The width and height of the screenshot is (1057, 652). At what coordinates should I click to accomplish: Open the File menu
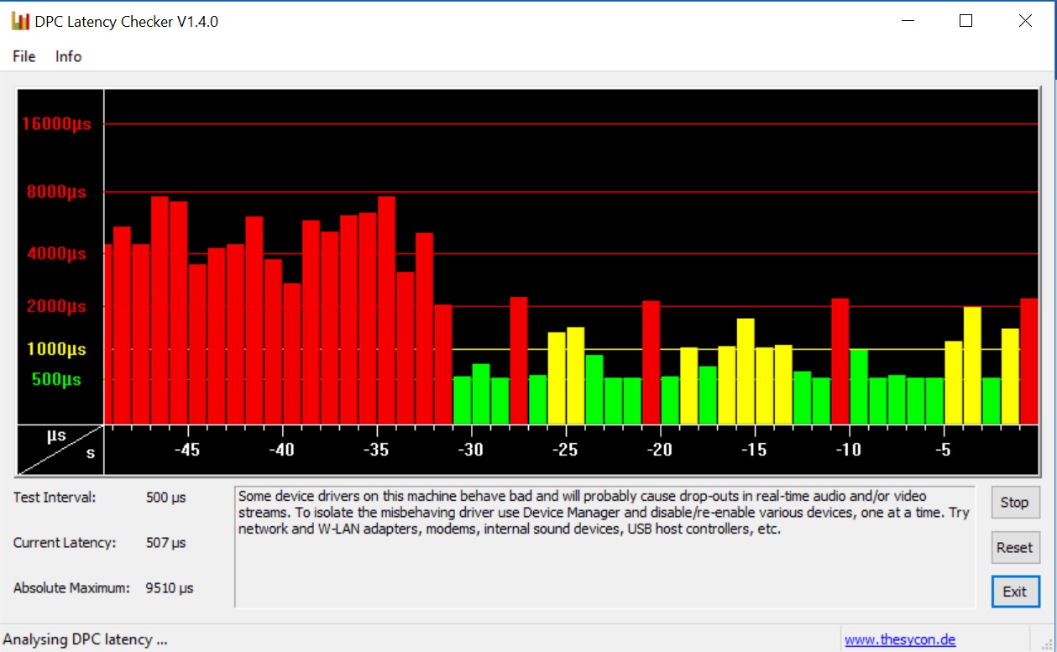coord(24,56)
